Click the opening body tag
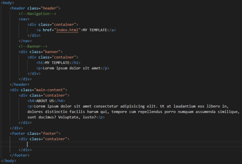 [x=8, y=3]
